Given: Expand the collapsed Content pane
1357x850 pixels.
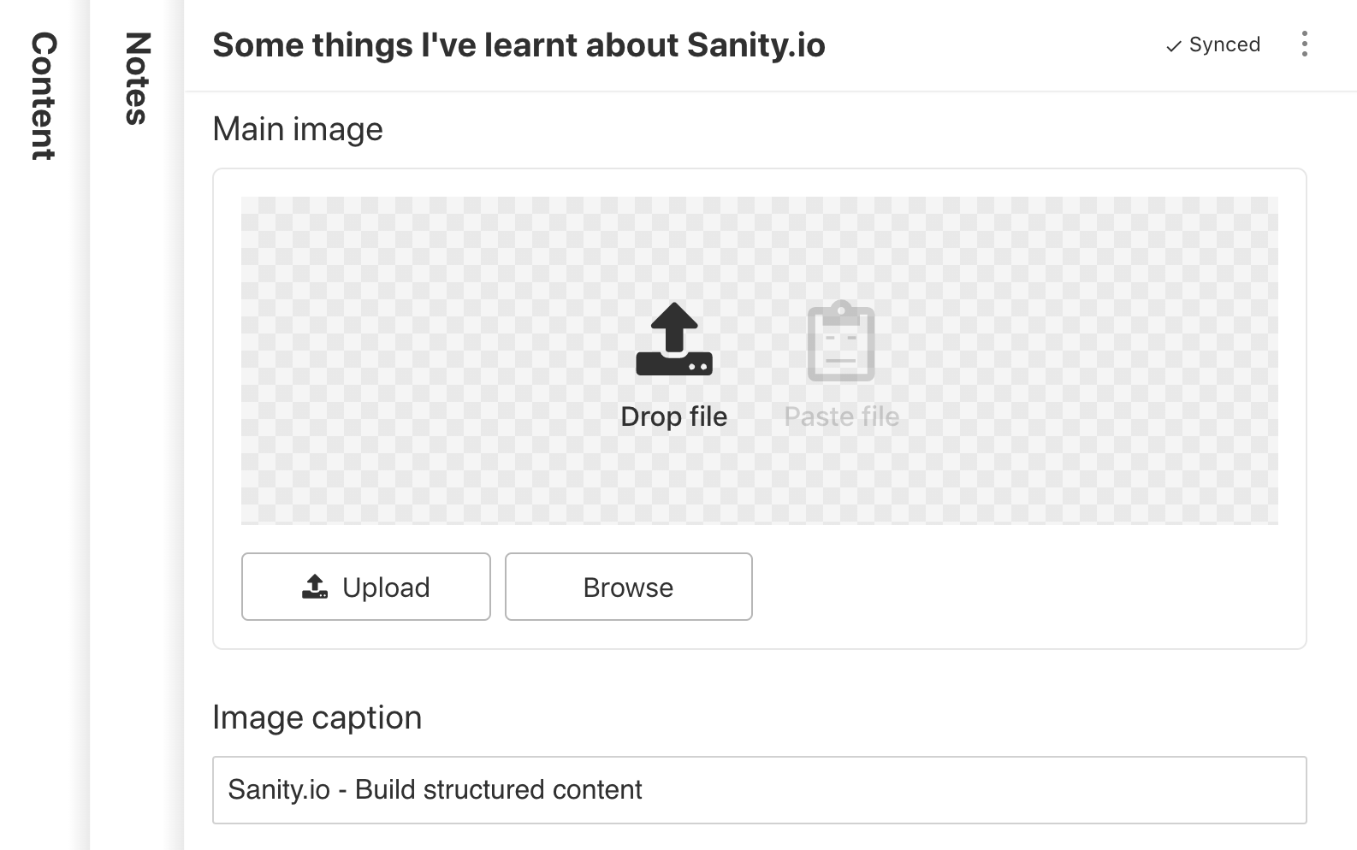Looking at the screenshot, I should click(x=44, y=96).
